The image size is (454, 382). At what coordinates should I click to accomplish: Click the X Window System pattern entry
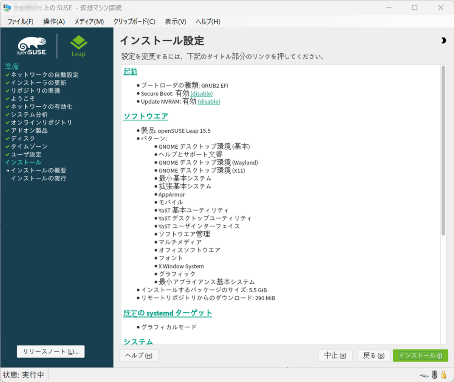coord(181,266)
